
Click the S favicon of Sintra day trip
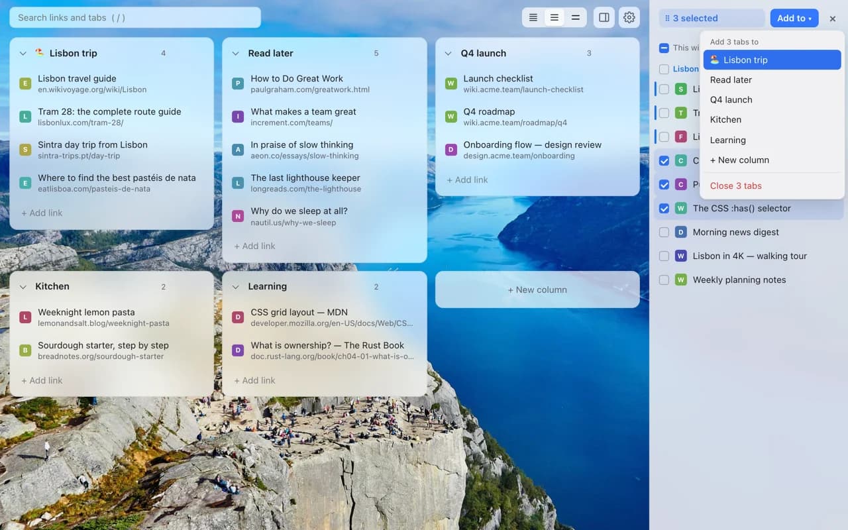(25, 150)
